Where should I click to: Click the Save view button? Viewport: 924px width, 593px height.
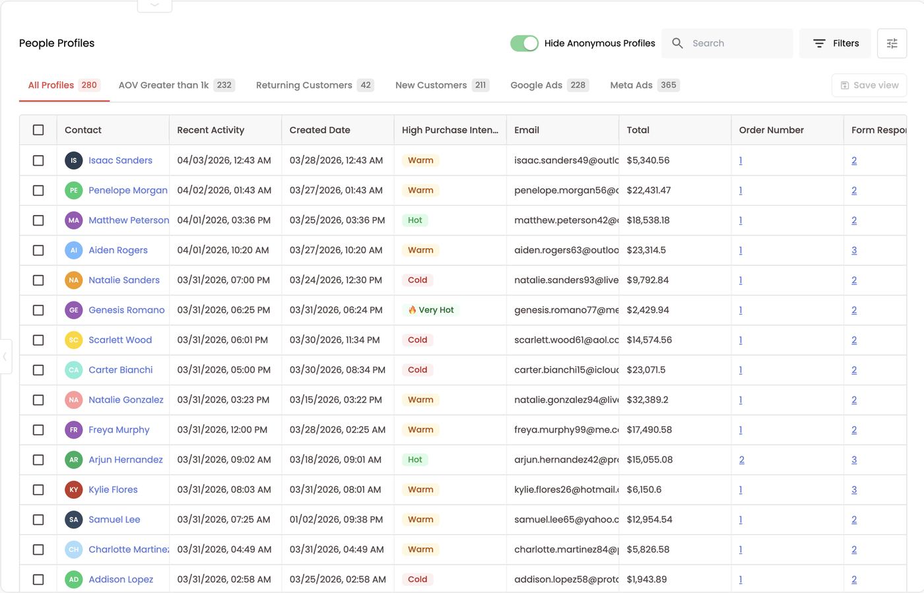tap(869, 85)
